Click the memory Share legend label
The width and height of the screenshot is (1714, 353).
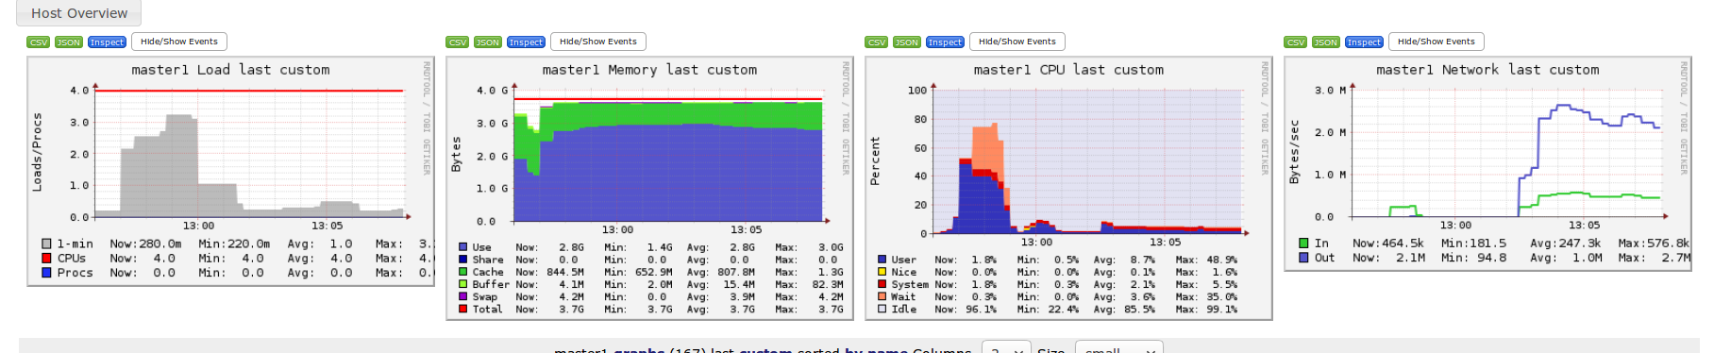tap(488, 260)
